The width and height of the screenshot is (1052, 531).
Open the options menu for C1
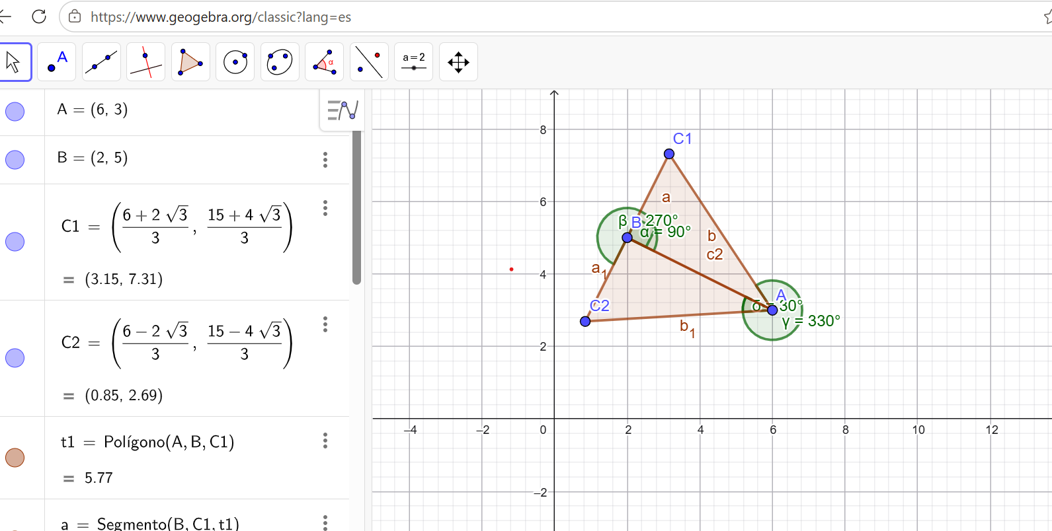click(x=325, y=208)
